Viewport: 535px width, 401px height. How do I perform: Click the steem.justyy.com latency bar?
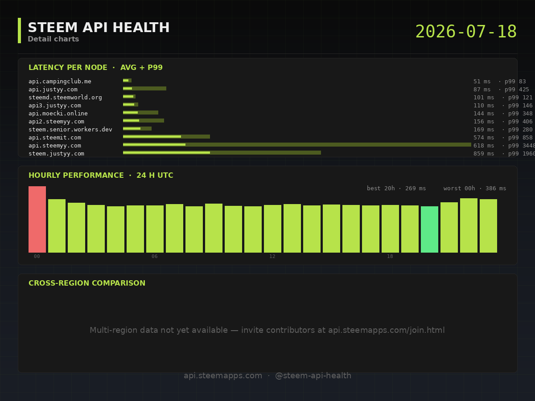222,153
